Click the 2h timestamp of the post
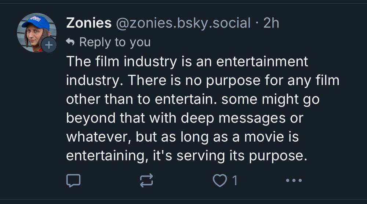Screen dimensions: 367x204 (x=272, y=23)
